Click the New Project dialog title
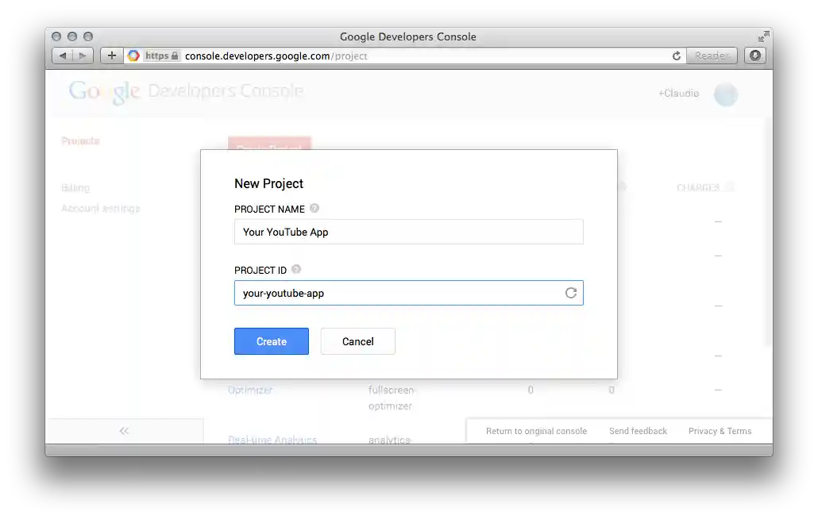The height and width of the screenshot is (519, 818). [268, 183]
